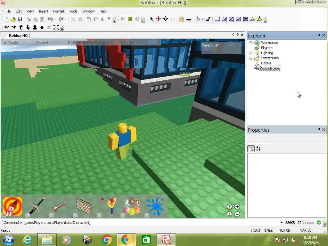Select the Anchor tool icon
Image resolution: width=328 pixels, height=246 pixels.
188,20
